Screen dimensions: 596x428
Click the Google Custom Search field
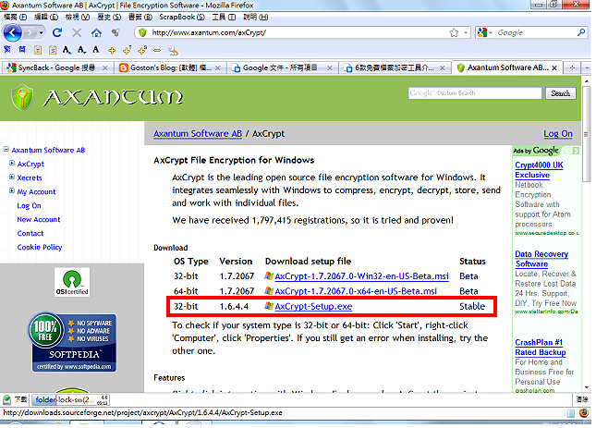tap(475, 93)
